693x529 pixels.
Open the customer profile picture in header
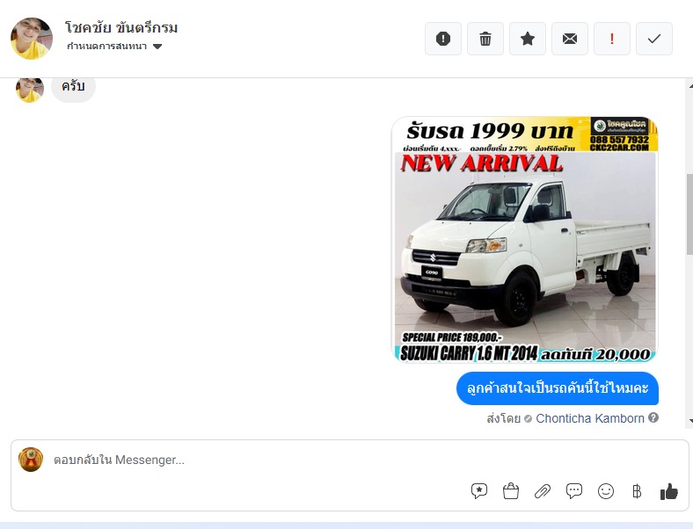(32, 39)
